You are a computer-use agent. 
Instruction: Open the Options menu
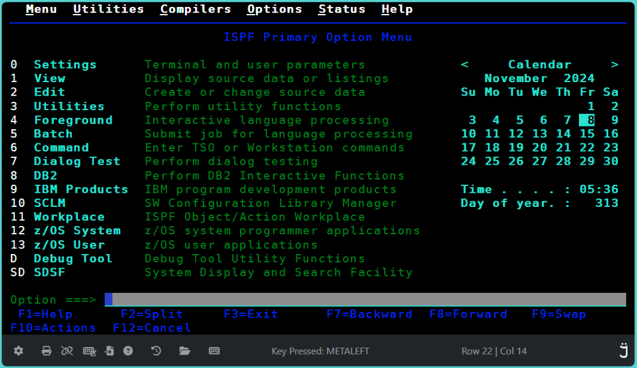(274, 10)
